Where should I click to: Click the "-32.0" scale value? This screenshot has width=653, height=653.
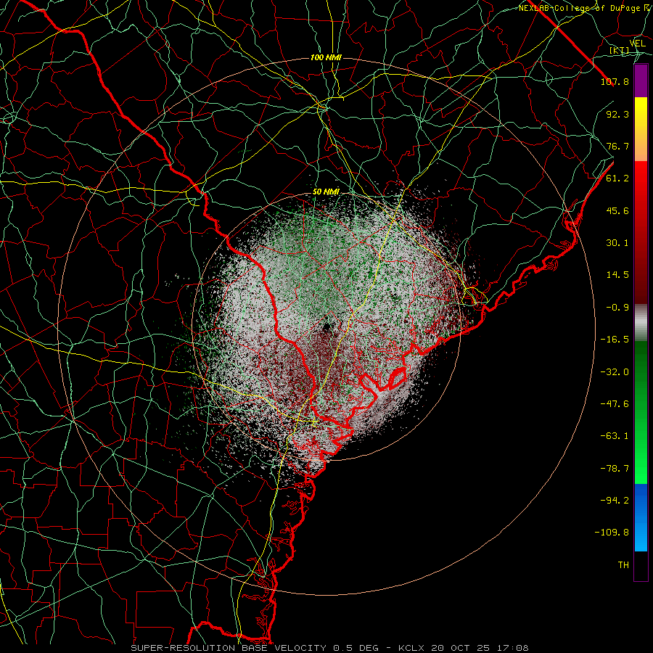pyautogui.click(x=615, y=372)
